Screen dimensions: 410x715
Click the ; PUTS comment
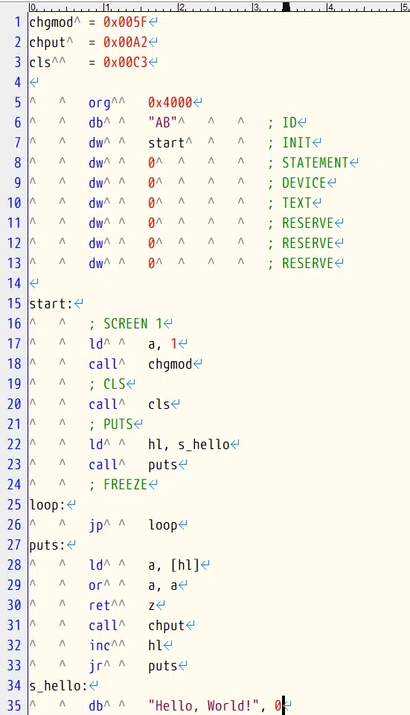pyautogui.click(x=111, y=424)
